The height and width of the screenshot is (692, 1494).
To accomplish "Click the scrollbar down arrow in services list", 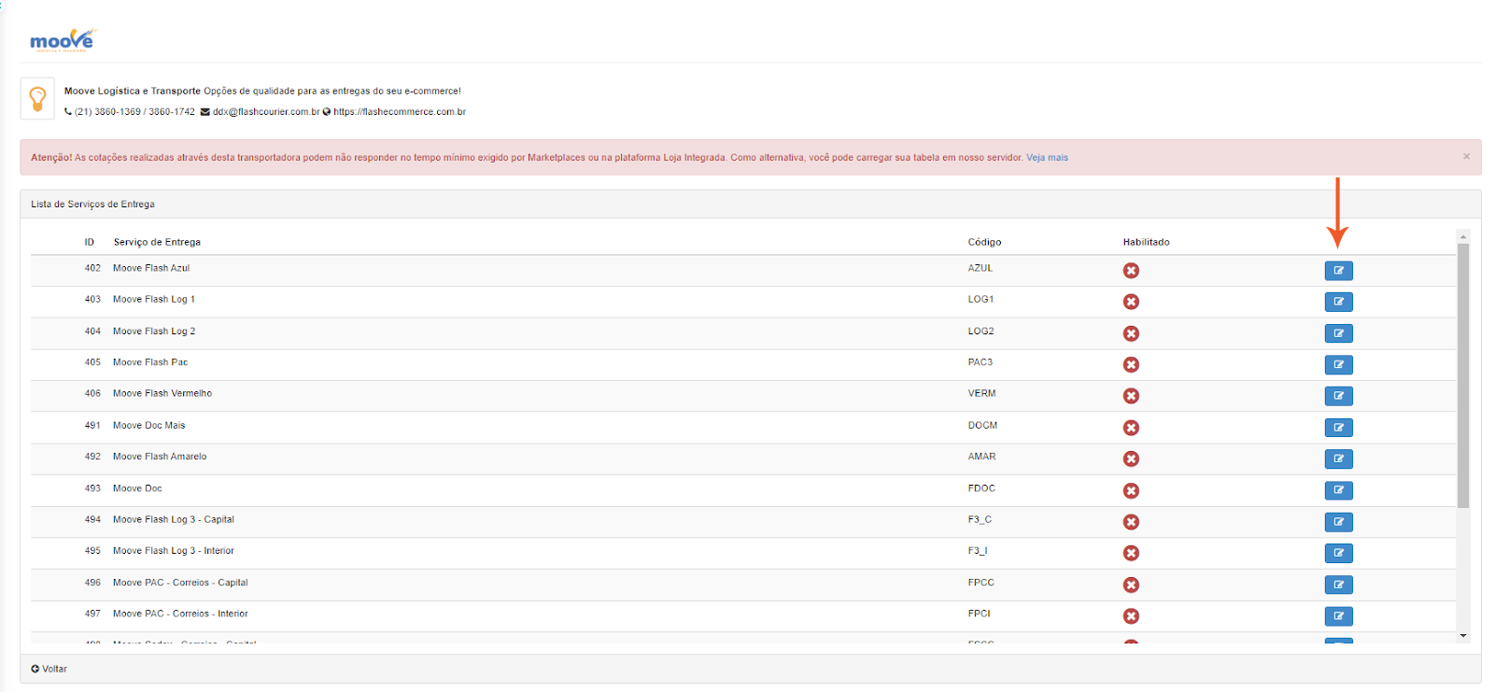I will pyautogui.click(x=1463, y=636).
